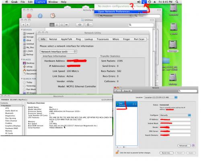
Task: Select c_back volume in Finder sidebar
Action: [28, 51]
